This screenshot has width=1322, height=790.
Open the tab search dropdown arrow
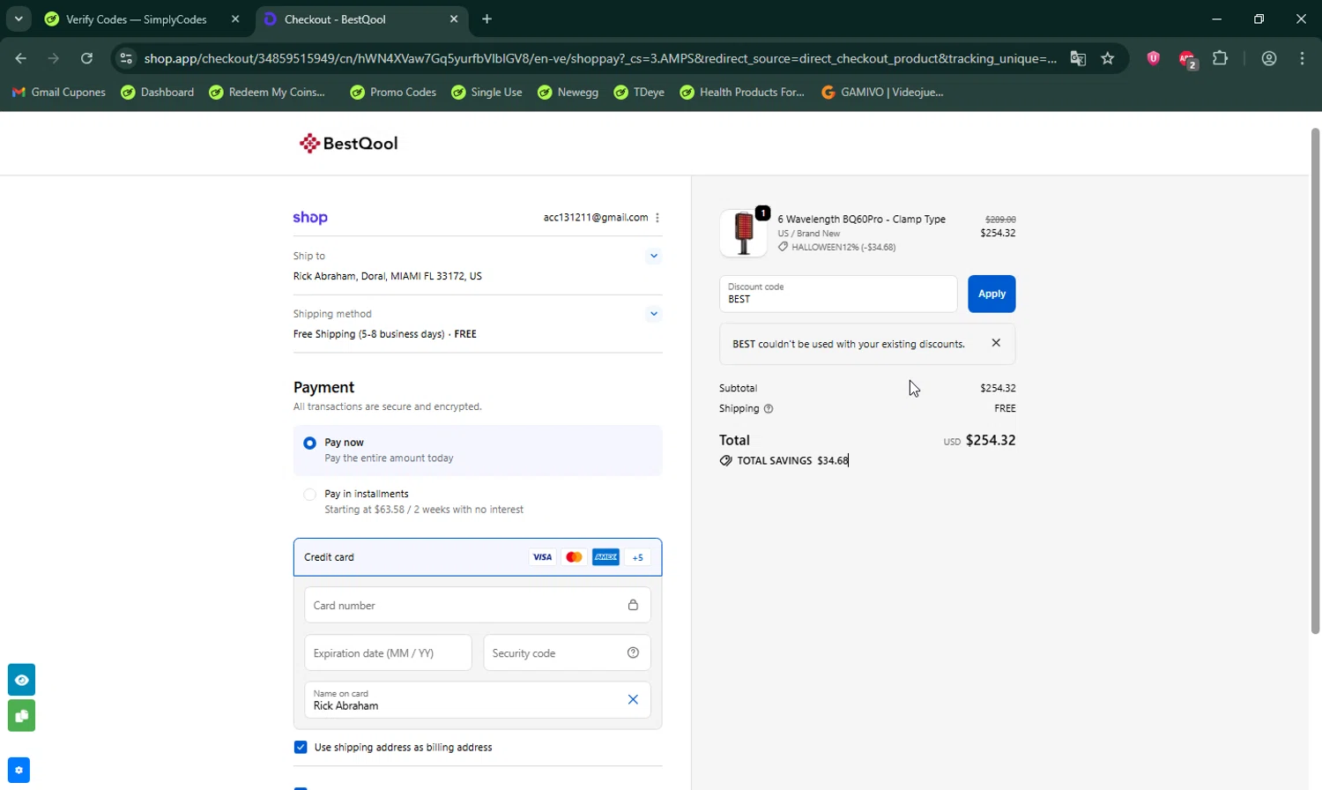coord(18,19)
